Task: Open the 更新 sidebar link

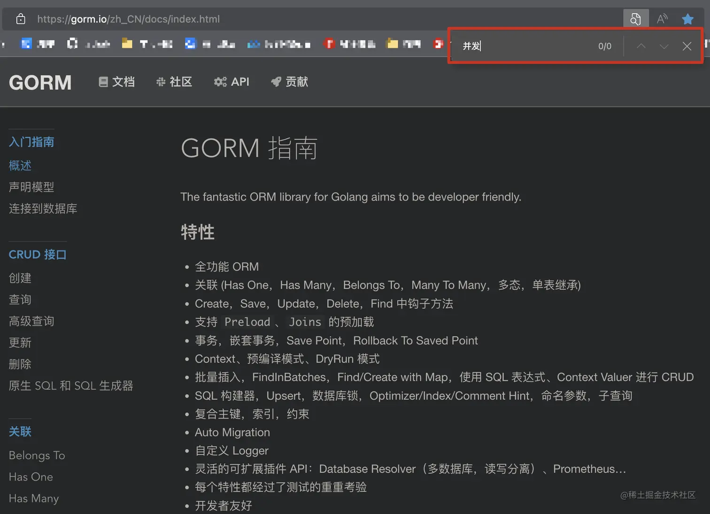Action: click(x=20, y=343)
